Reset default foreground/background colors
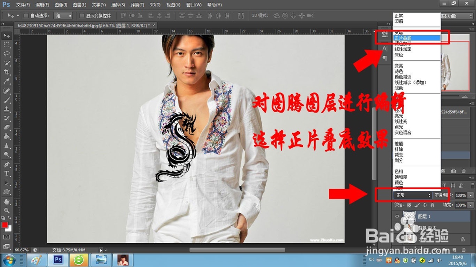This screenshot has width=476, height=267. 3,218
